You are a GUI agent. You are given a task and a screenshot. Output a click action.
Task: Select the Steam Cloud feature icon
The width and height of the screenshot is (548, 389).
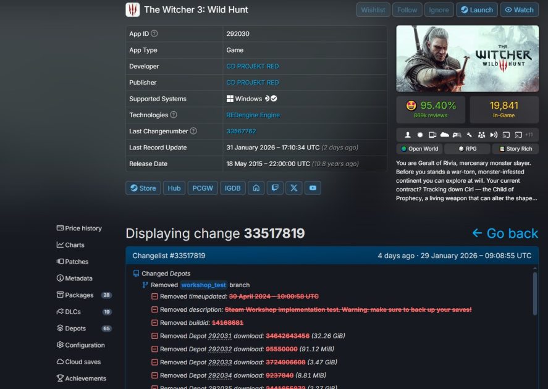[444, 134]
